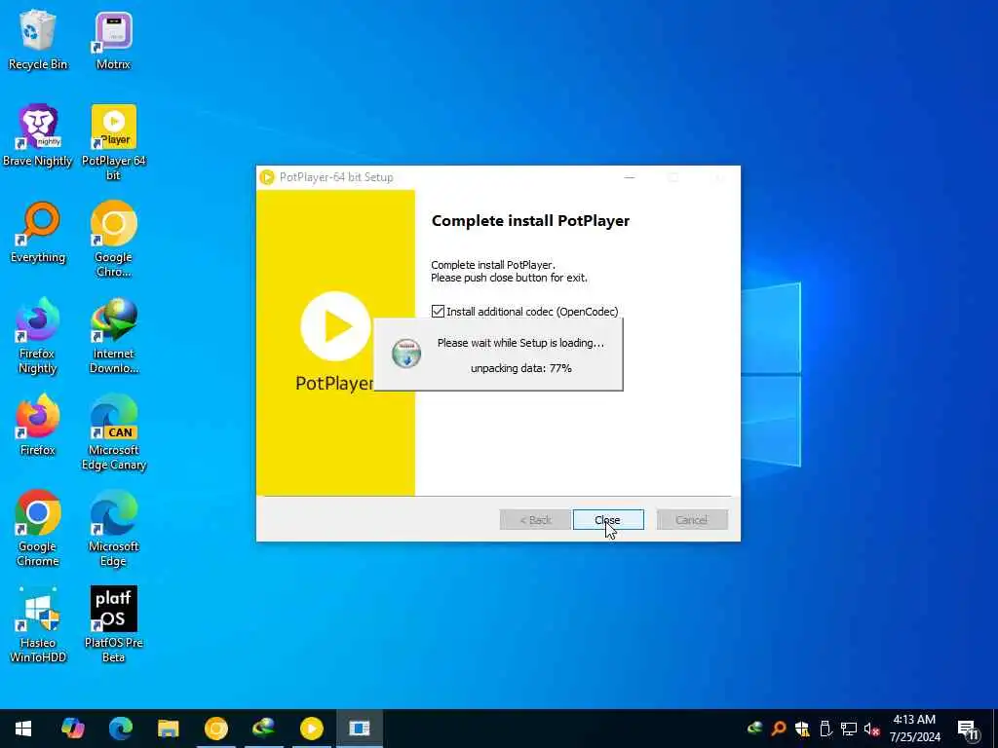Screen dimensions: 998x748
Task: Launch Copilot from the taskbar
Action: (72, 729)
